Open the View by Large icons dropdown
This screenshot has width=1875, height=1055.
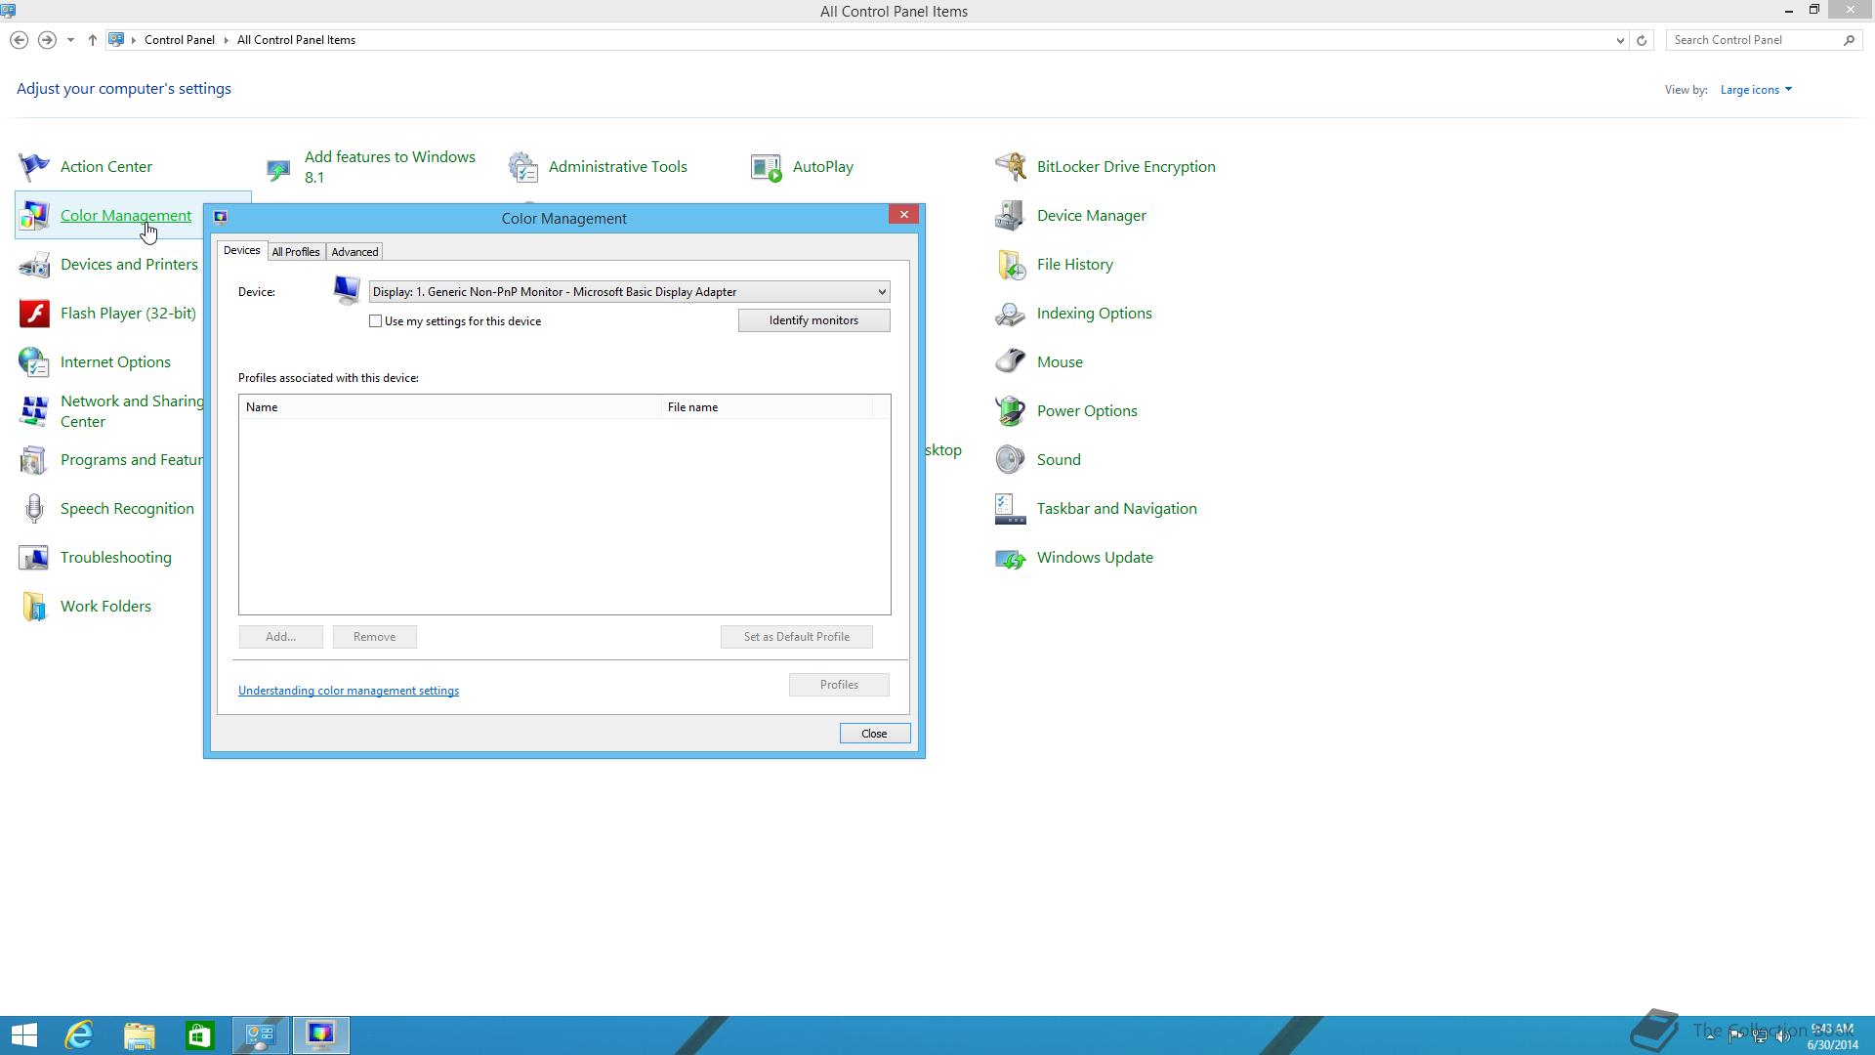(x=1756, y=90)
